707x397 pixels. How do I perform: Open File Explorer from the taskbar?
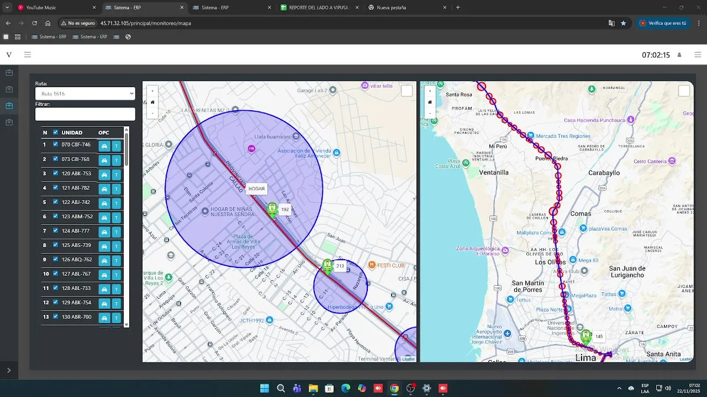coord(313,388)
